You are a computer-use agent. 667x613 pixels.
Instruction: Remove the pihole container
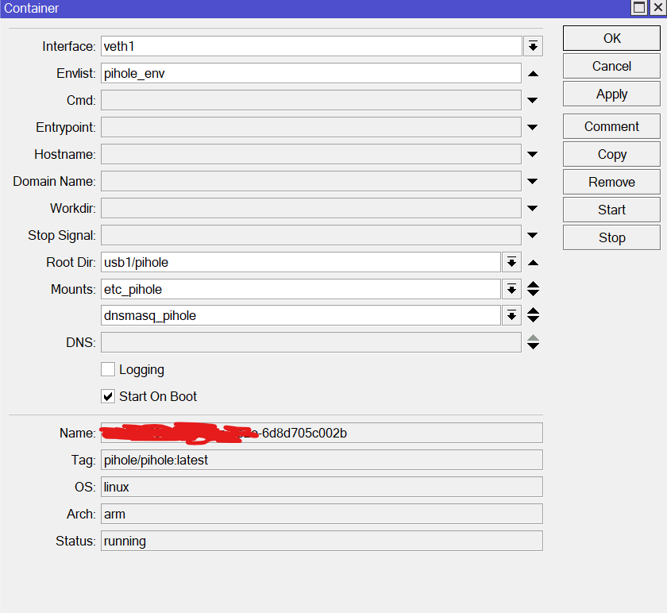(611, 182)
